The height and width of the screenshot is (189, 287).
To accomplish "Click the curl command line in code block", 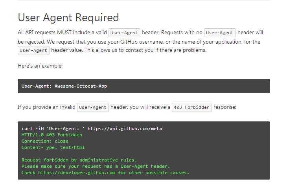I will pos(92,128).
